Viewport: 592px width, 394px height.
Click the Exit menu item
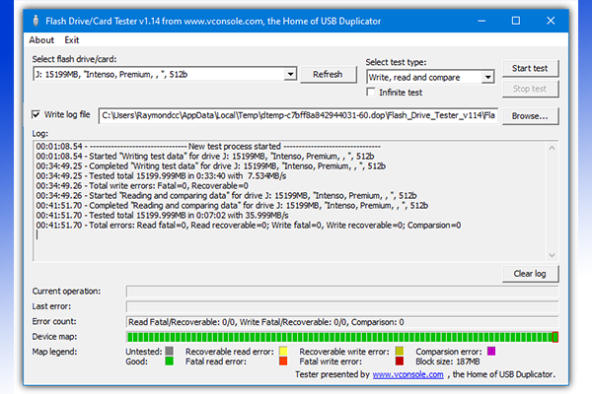(72, 40)
